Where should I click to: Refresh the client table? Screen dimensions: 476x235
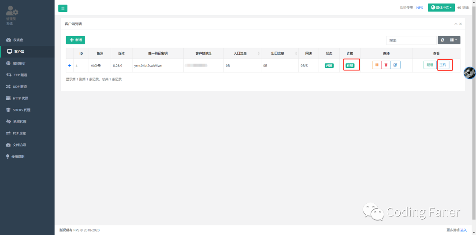(x=443, y=40)
